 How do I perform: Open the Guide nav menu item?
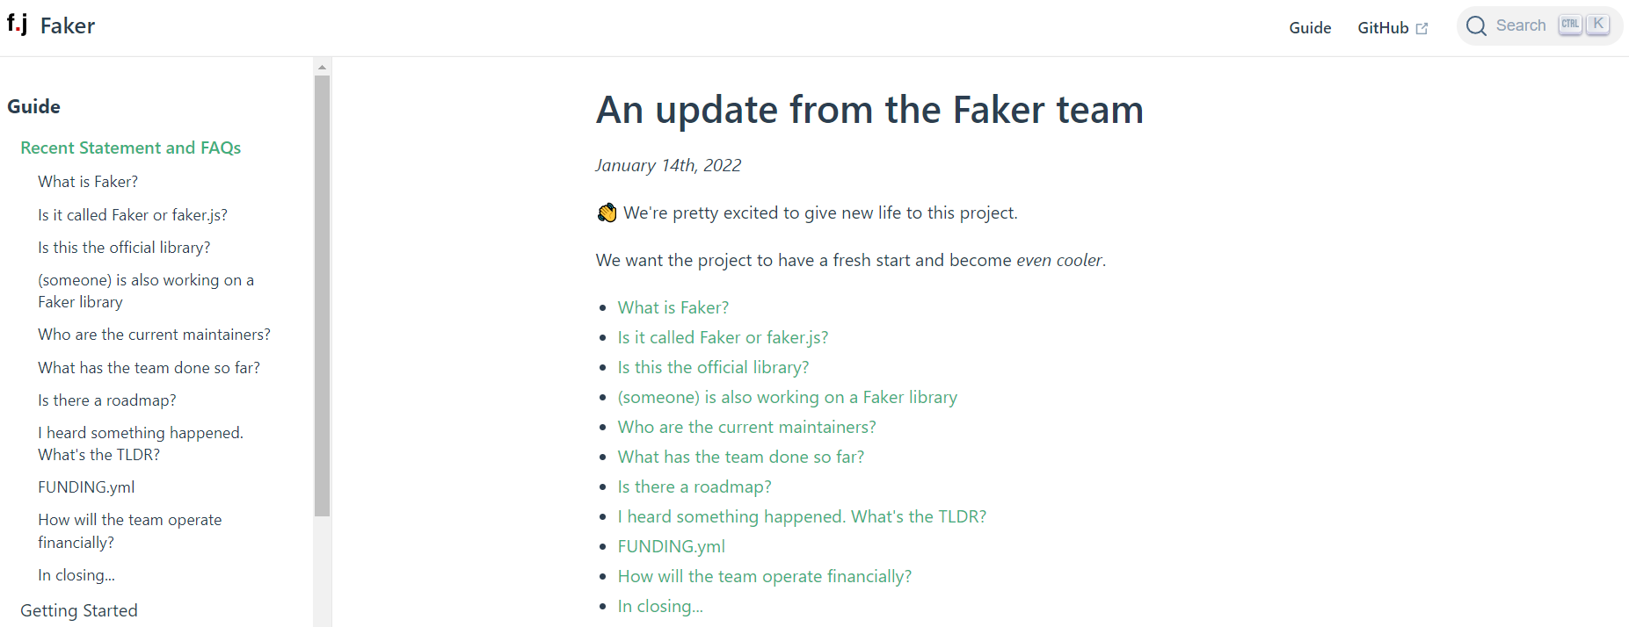[x=1309, y=28]
